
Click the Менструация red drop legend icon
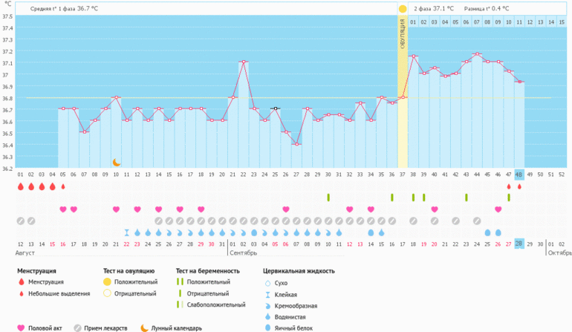(21, 282)
